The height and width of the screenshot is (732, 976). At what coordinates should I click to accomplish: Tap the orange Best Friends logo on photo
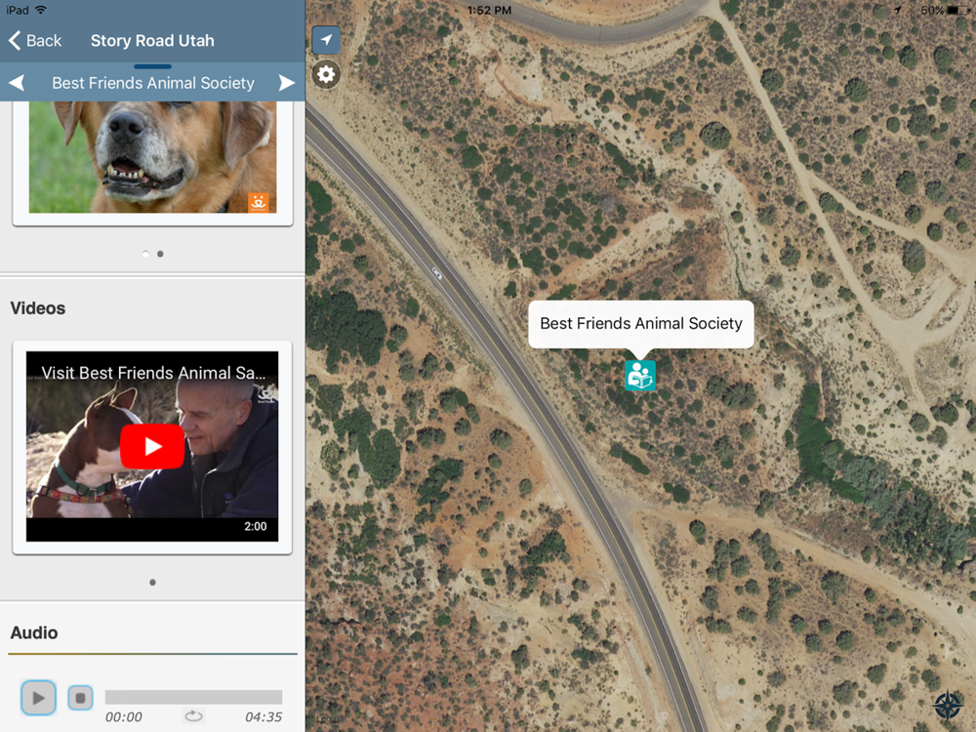click(259, 202)
